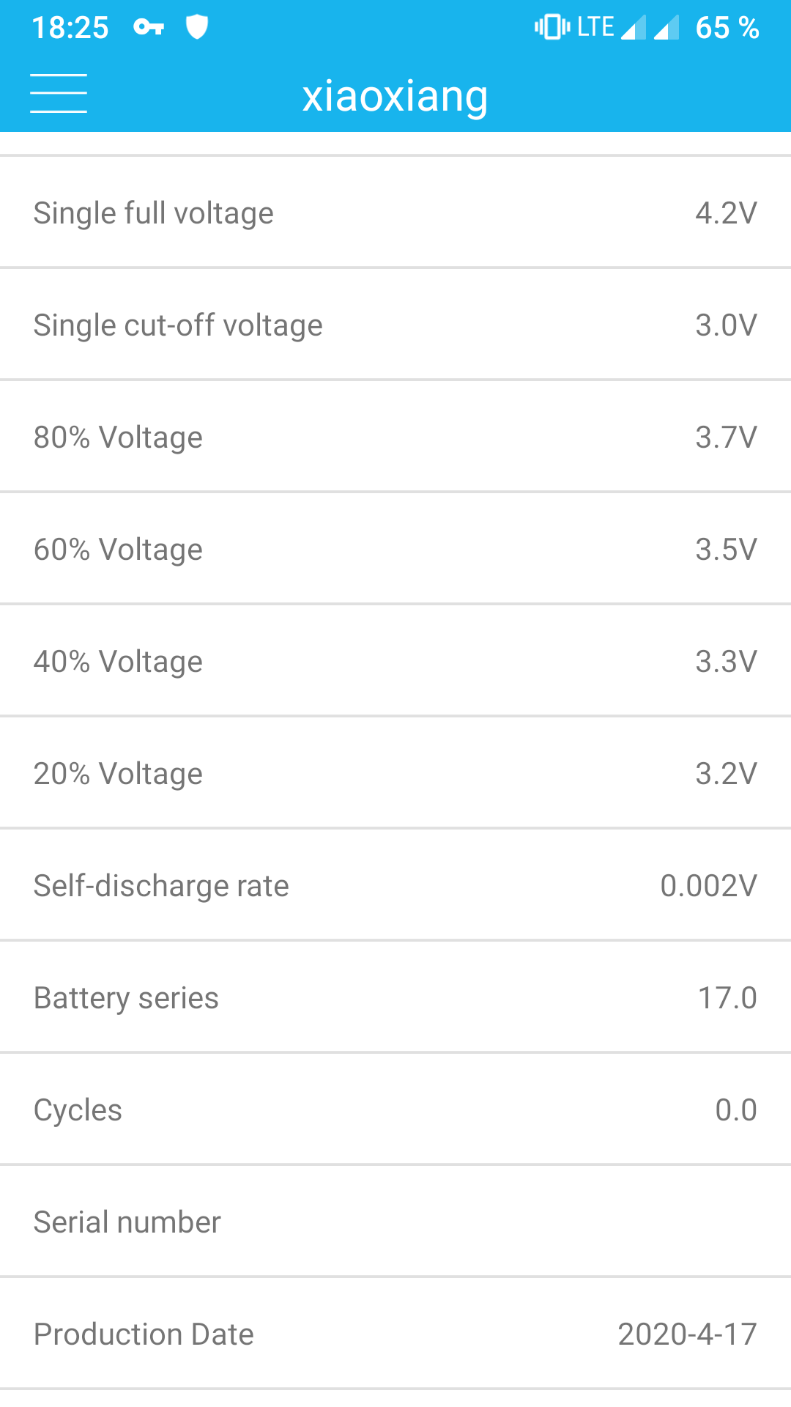The width and height of the screenshot is (791, 1407).
Task: Tap the shield icon in status bar
Action: (x=197, y=27)
